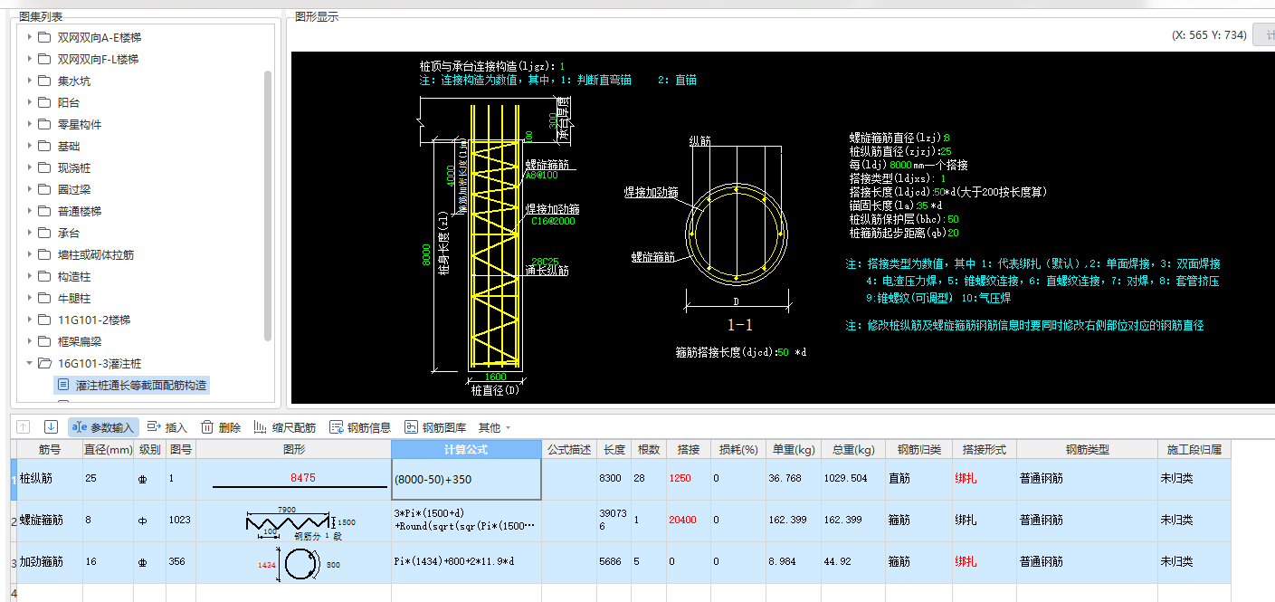Open 缩尺配筋 scaled rebar tool
The image size is (1275, 602).
[285, 427]
